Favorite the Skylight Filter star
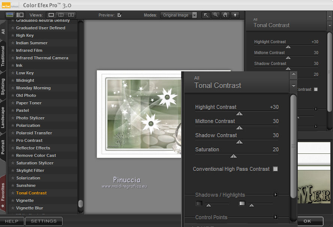 coord(13,170)
